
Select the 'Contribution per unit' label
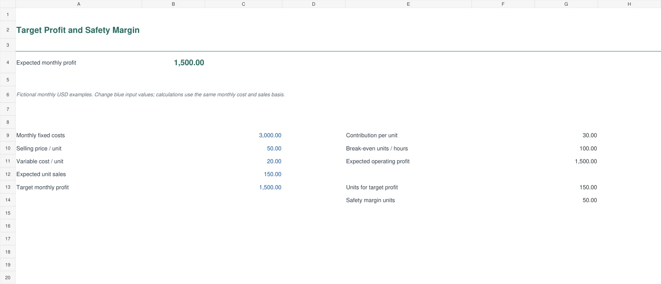(372, 135)
